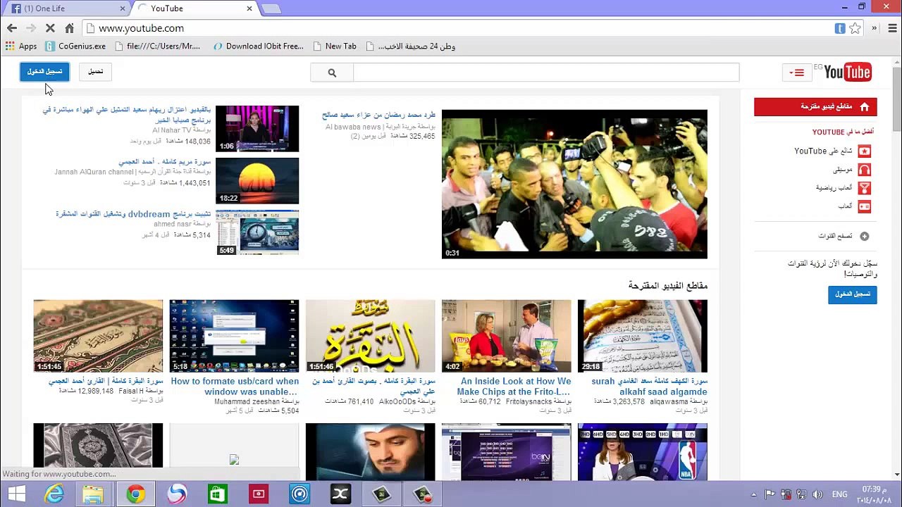Click the browser home icon
902x507 pixels.
pos(69,28)
